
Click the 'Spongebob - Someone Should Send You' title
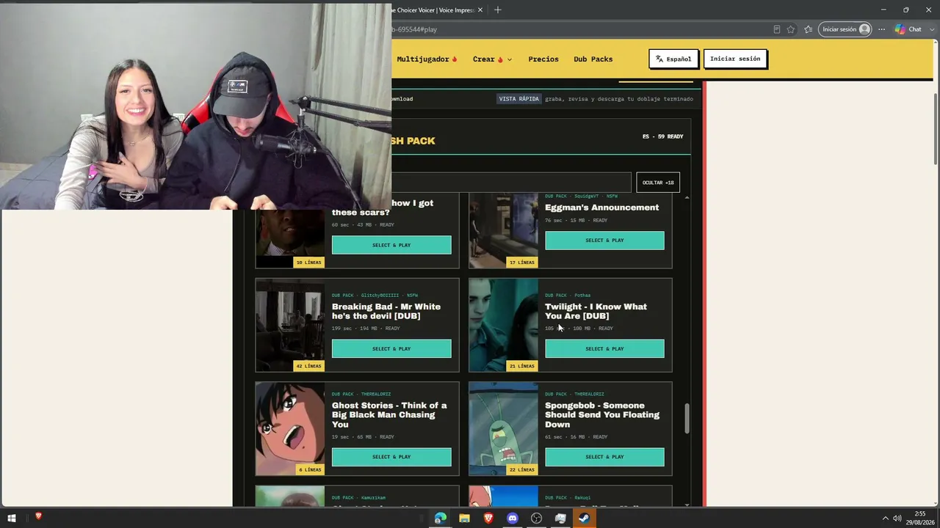602,415
